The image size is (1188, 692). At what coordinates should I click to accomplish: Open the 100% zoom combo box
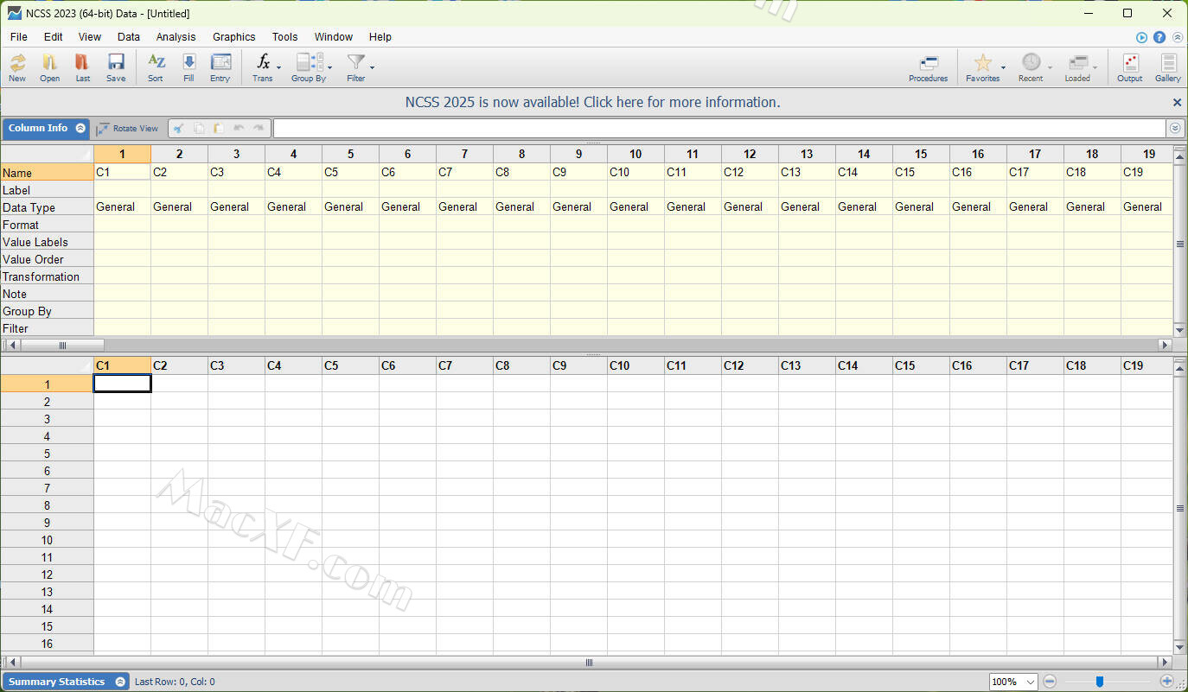coord(1012,682)
